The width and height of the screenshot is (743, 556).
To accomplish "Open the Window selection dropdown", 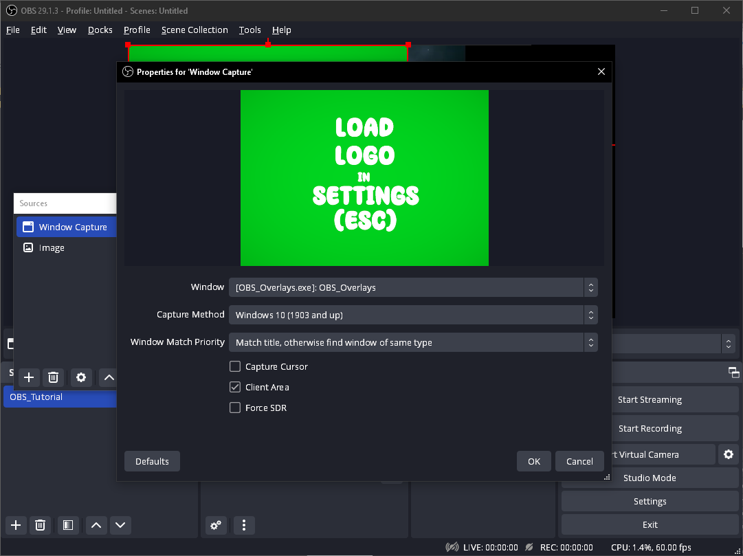I will tap(412, 287).
